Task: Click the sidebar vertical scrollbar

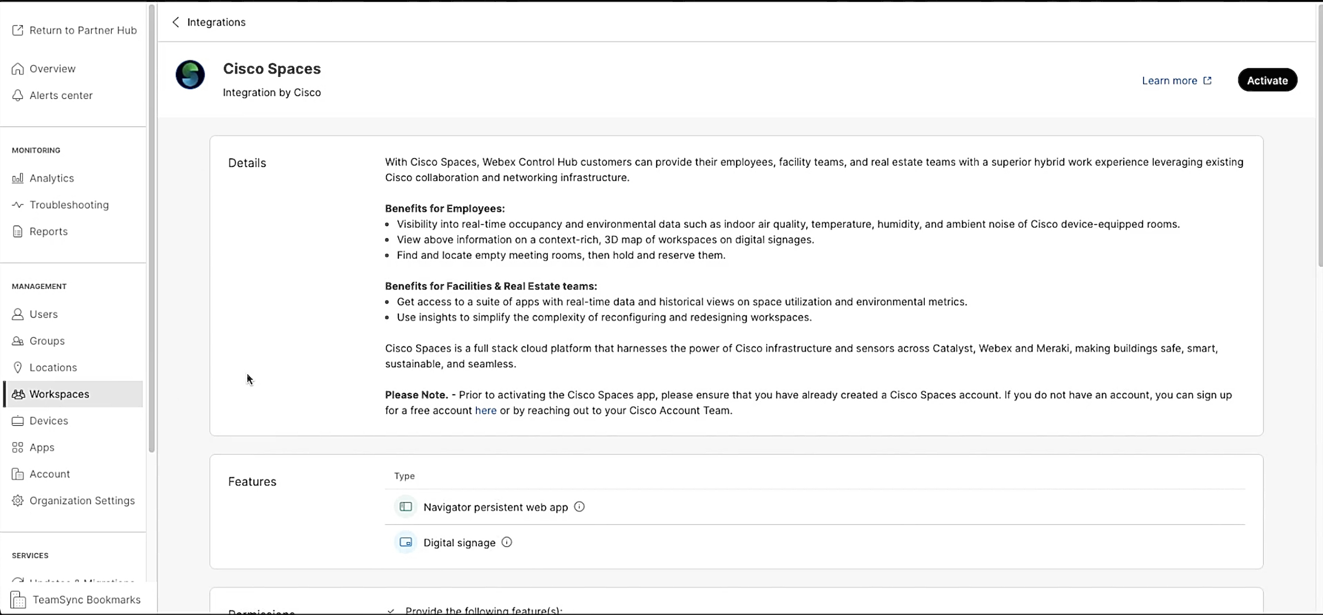Action: click(x=151, y=229)
